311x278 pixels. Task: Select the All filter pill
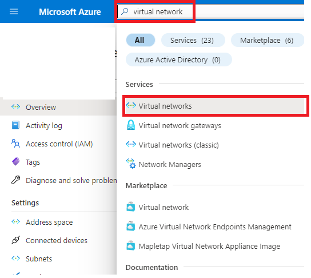point(141,40)
